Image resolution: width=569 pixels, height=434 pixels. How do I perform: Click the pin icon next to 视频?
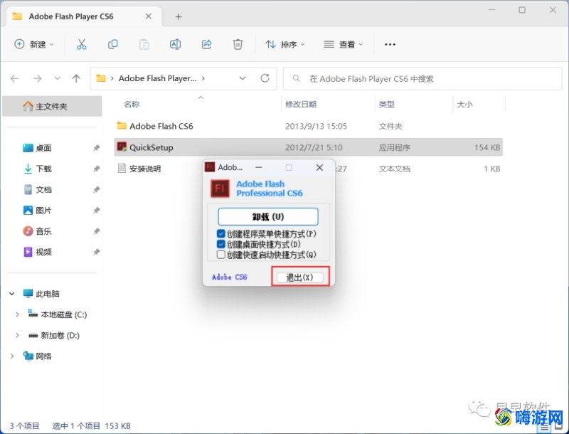click(x=96, y=252)
